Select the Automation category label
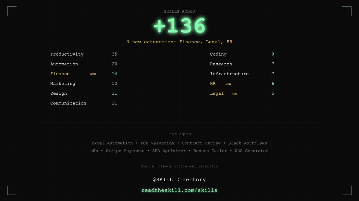Viewport: 359px width, 201px height. (64, 64)
